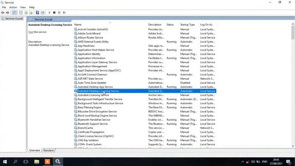Click the Back arrow toolbar icon

click(3, 12)
